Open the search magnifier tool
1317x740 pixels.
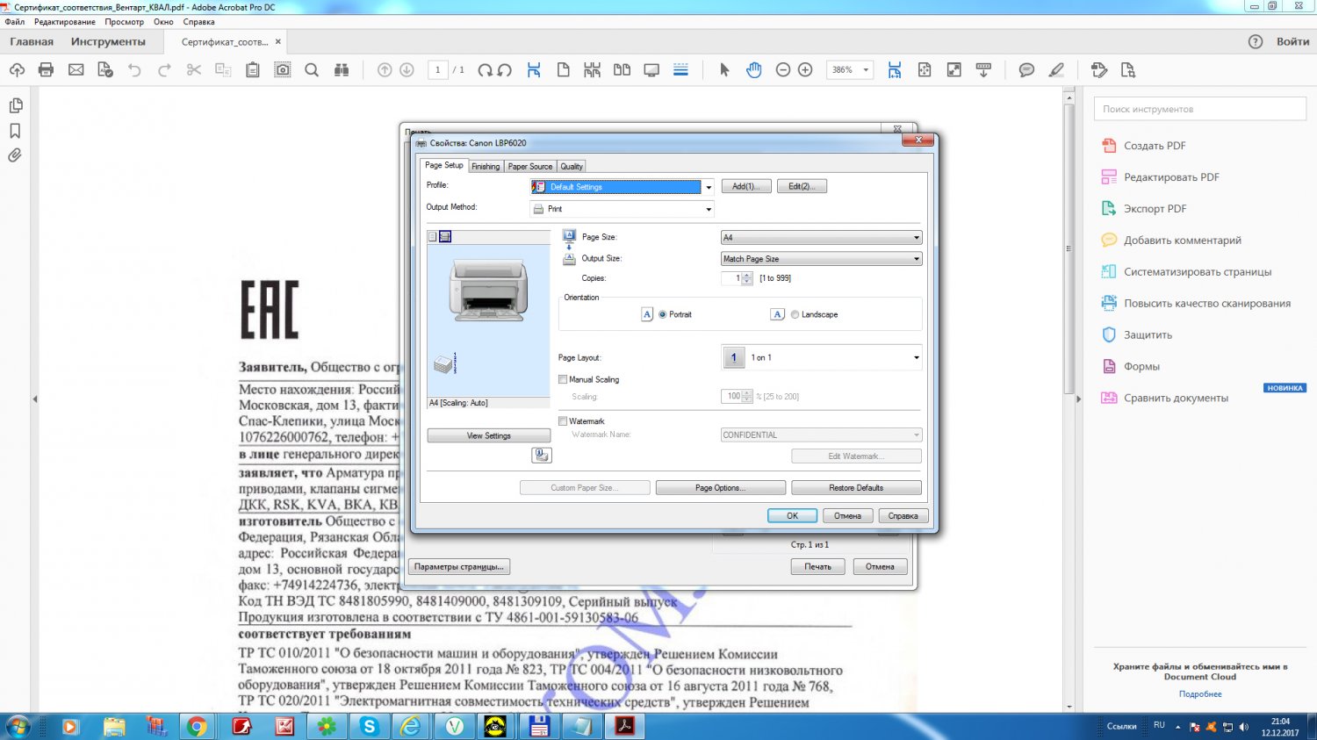tap(312, 70)
